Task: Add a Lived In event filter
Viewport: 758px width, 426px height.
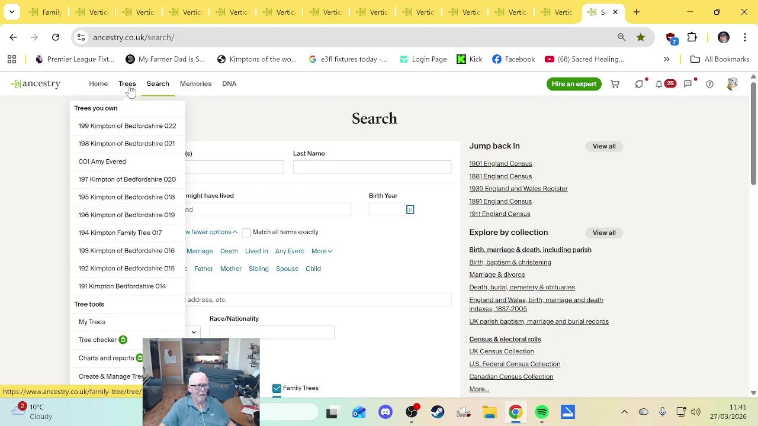Action: [256, 251]
